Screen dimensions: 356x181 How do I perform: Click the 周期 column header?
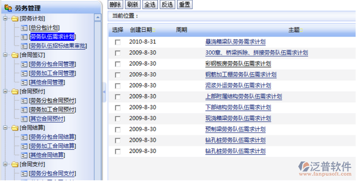[182, 30]
